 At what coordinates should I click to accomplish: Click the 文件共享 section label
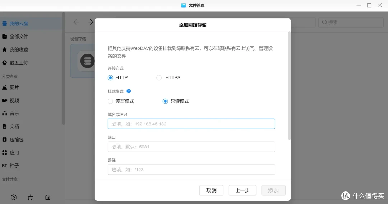[x=10, y=179]
